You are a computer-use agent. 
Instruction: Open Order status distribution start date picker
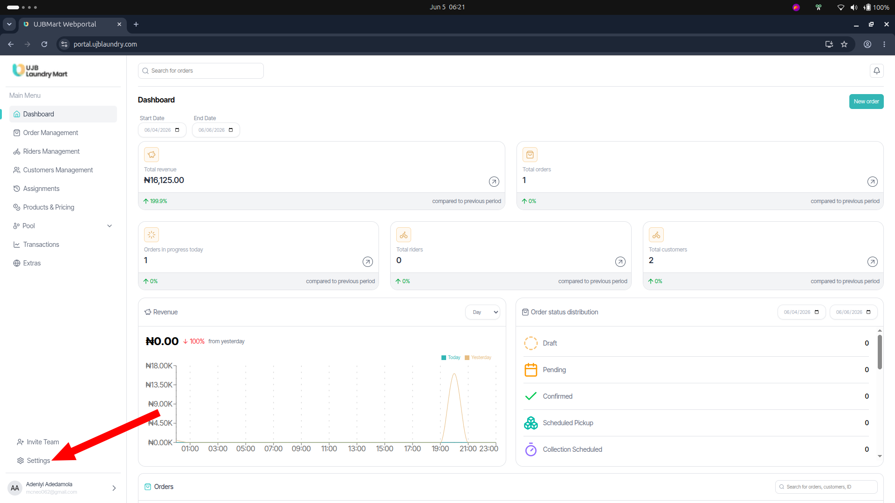point(801,312)
